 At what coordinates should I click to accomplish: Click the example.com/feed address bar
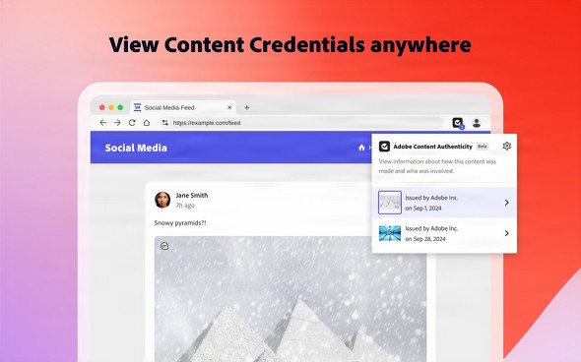pyautogui.click(x=301, y=123)
